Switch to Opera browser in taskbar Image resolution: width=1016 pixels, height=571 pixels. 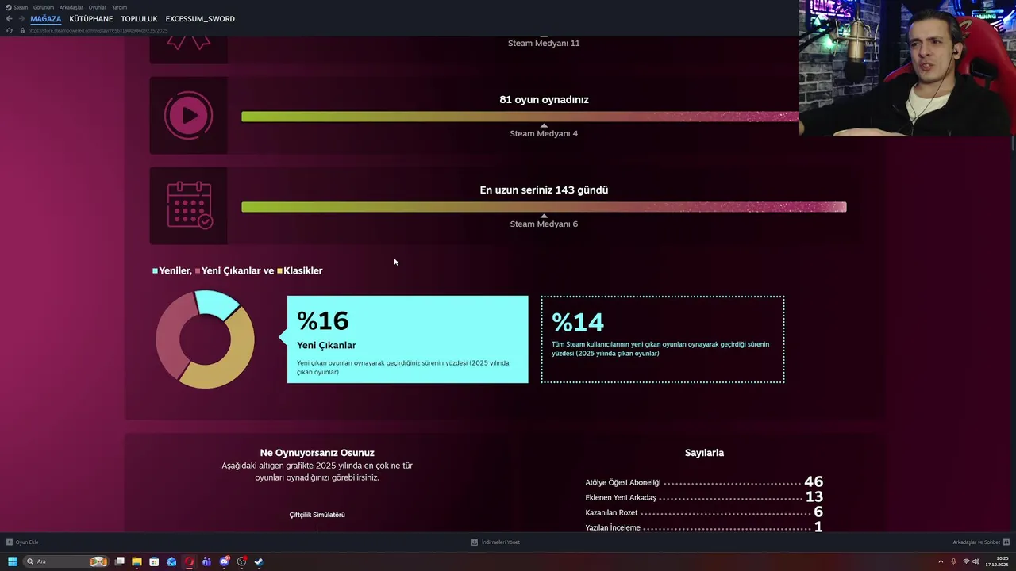point(189,561)
